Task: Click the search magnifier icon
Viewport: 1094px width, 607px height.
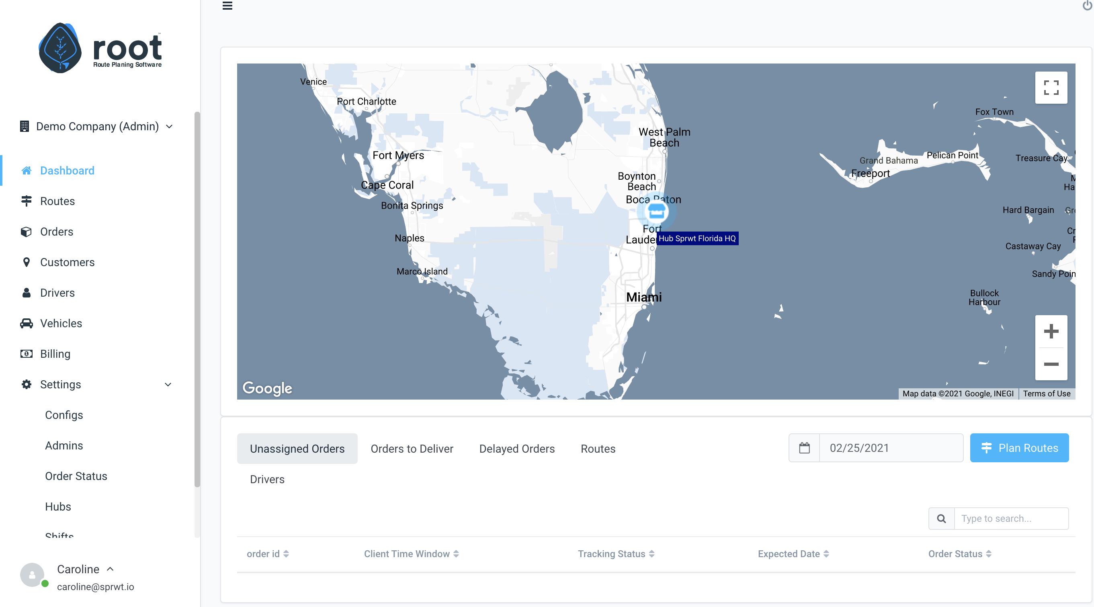Action: (941, 518)
